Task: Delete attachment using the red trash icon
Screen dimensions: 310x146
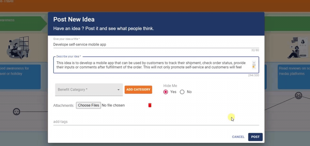Action: (150, 105)
